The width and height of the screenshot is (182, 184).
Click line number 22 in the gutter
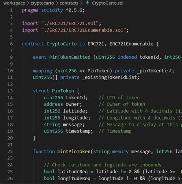tap(10, 151)
